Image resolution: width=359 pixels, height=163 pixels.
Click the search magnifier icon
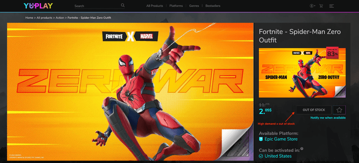pyautogui.click(x=123, y=5)
